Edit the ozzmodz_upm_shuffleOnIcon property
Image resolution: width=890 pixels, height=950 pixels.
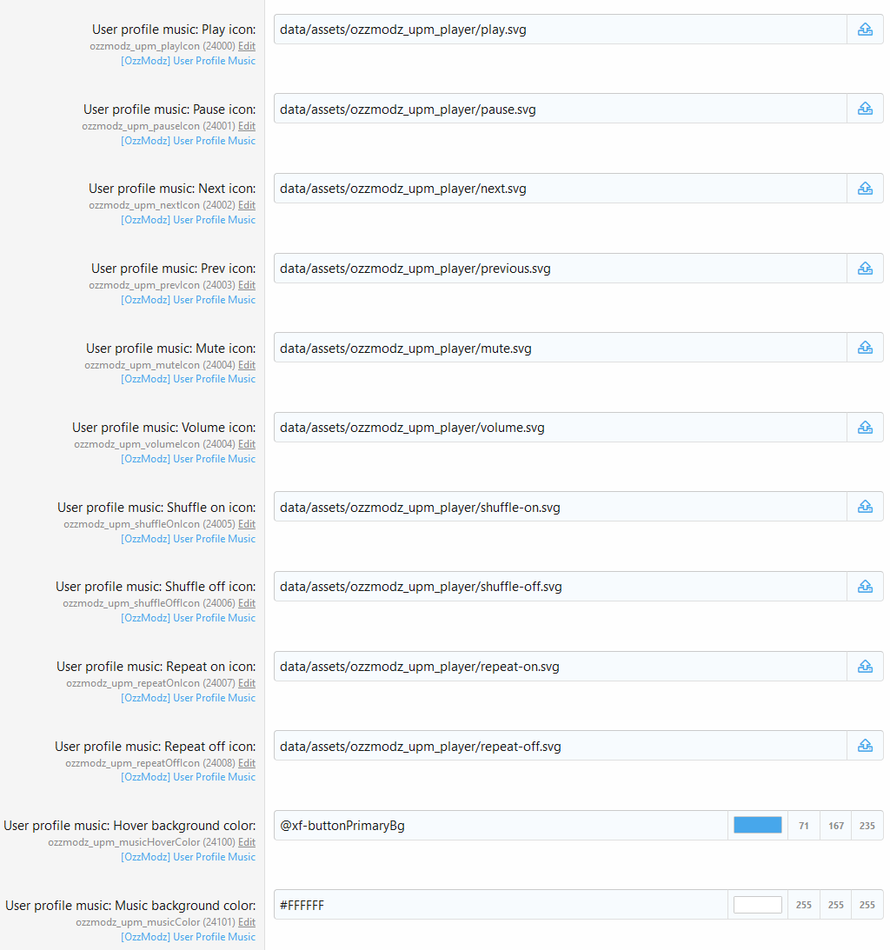[x=247, y=524]
